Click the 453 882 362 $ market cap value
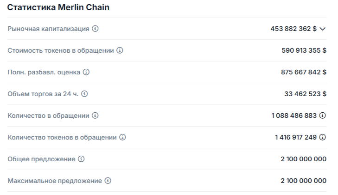Screen dimensions: 338x195 point(293,29)
